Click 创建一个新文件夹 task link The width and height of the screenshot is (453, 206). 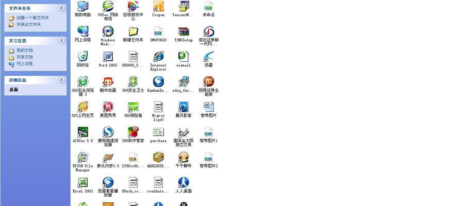click(x=32, y=18)
